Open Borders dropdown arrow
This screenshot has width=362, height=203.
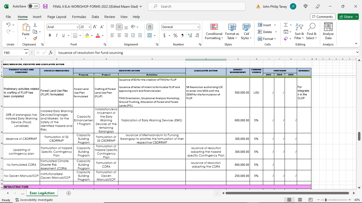(x=80, y=35)
